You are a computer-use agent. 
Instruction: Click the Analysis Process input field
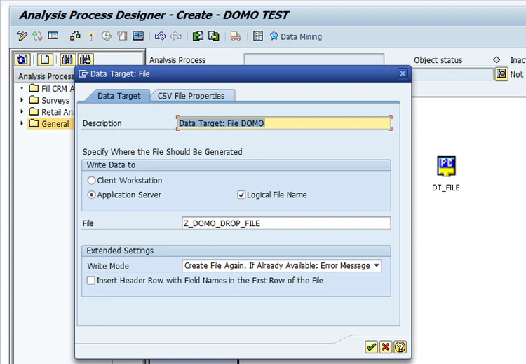(314, 59)
